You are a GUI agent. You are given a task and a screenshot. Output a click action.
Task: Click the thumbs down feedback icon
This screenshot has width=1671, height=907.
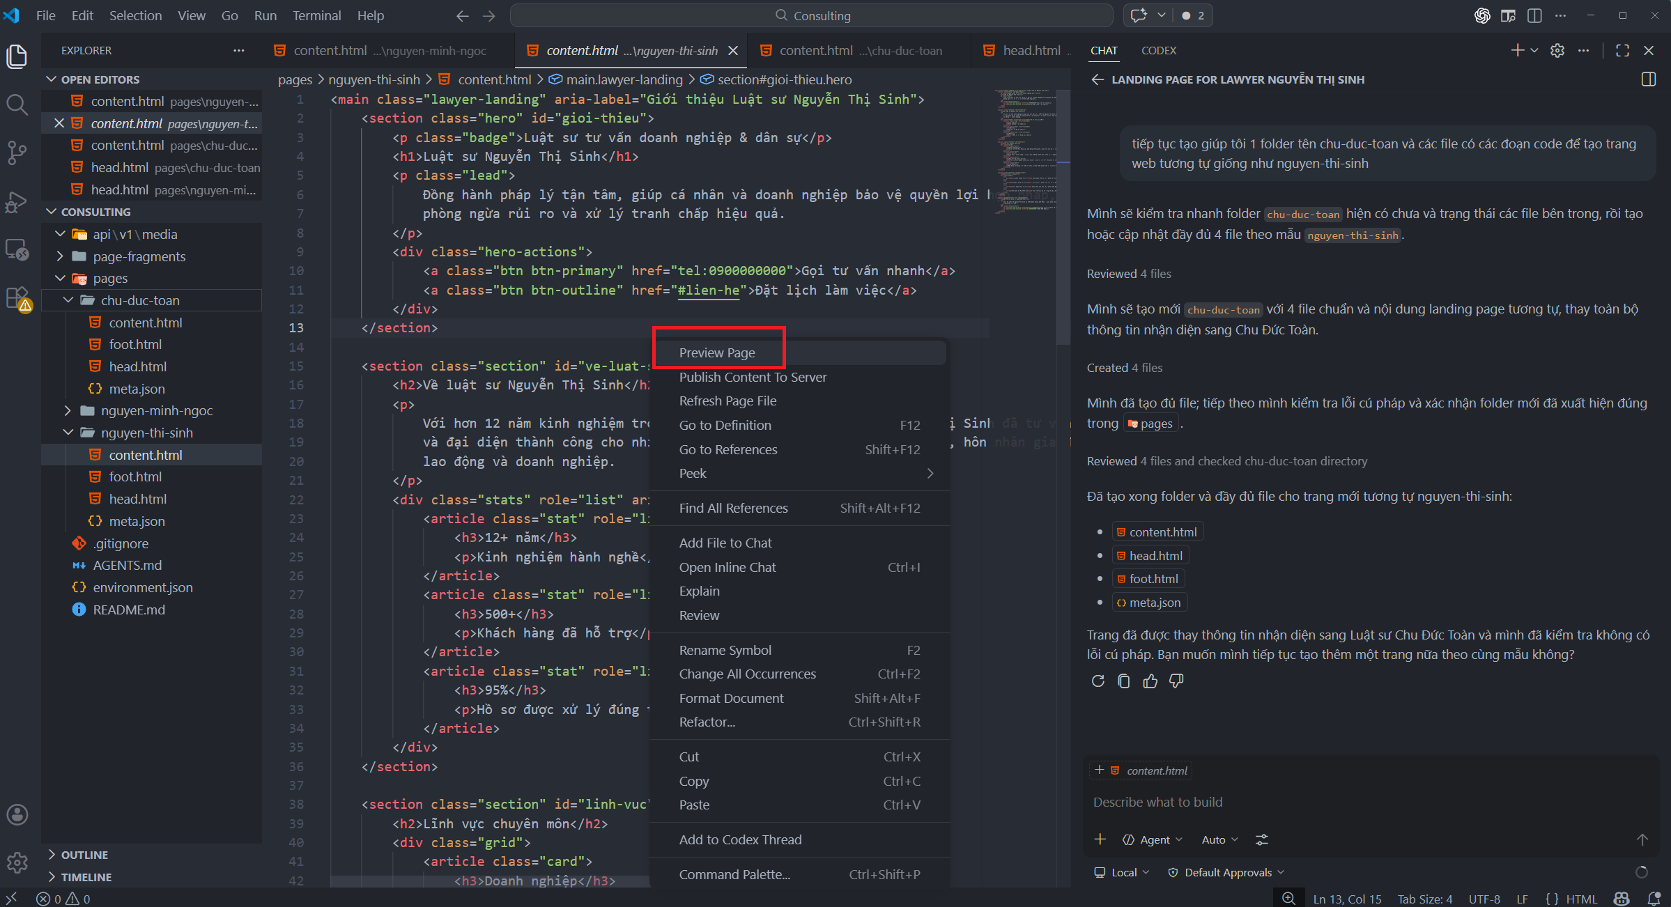pyautogui.click(x=1176, y=681)
